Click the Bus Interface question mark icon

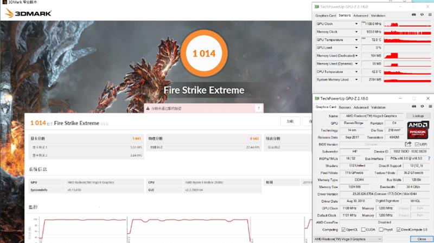click(x=429, y=160)
